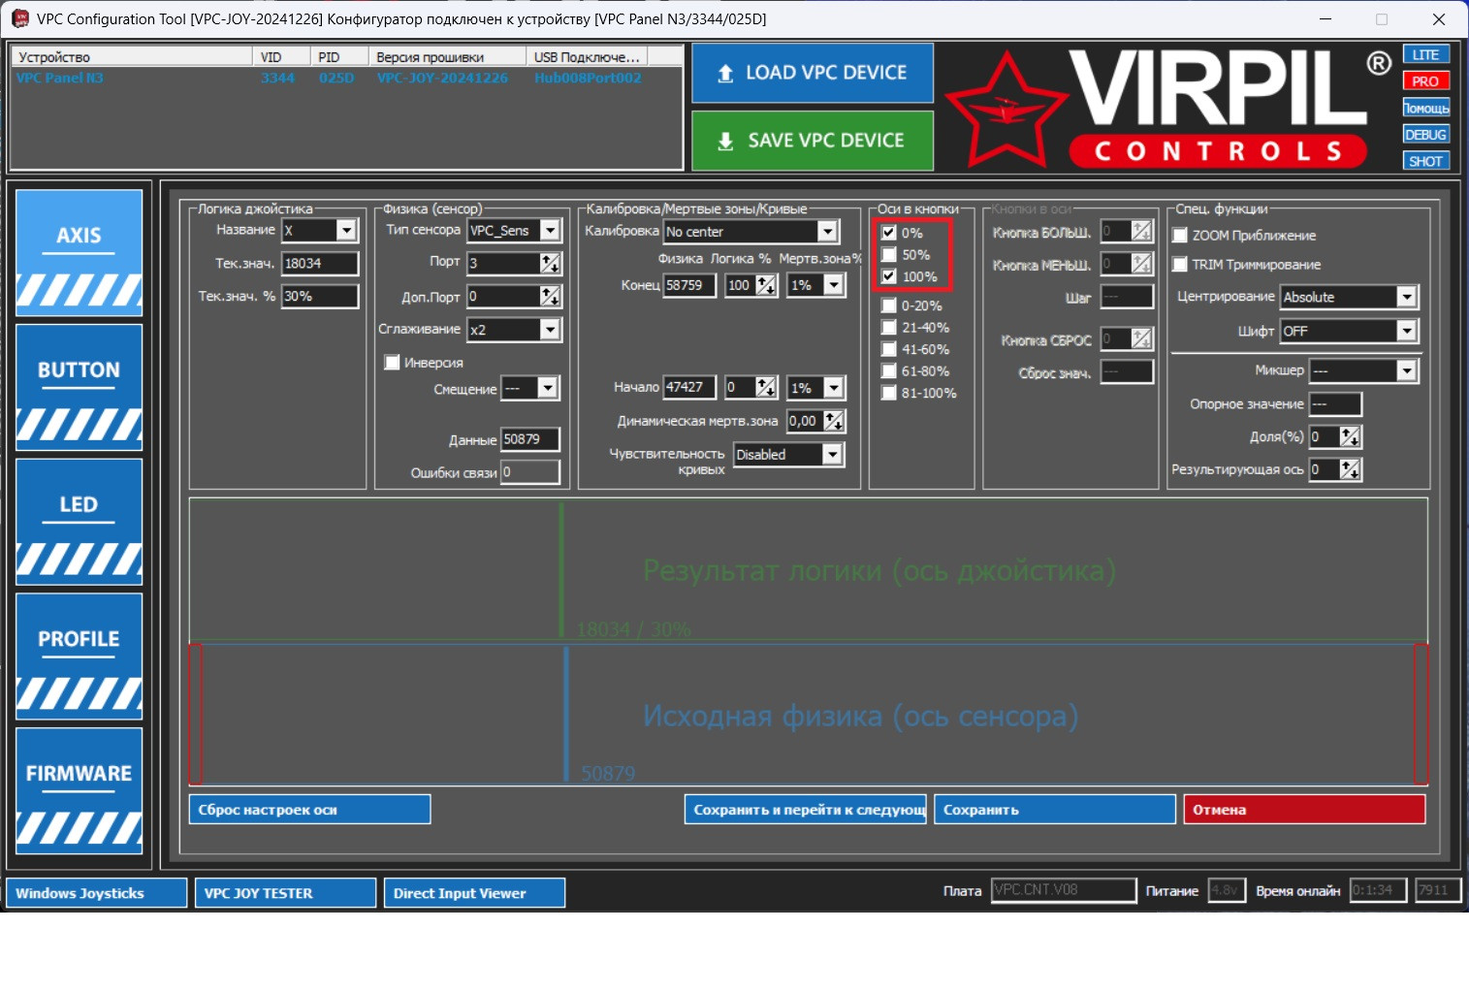Screen dimensions: 1469x993
Task: Click the Данные sensor data field
Action: point(530,439)
